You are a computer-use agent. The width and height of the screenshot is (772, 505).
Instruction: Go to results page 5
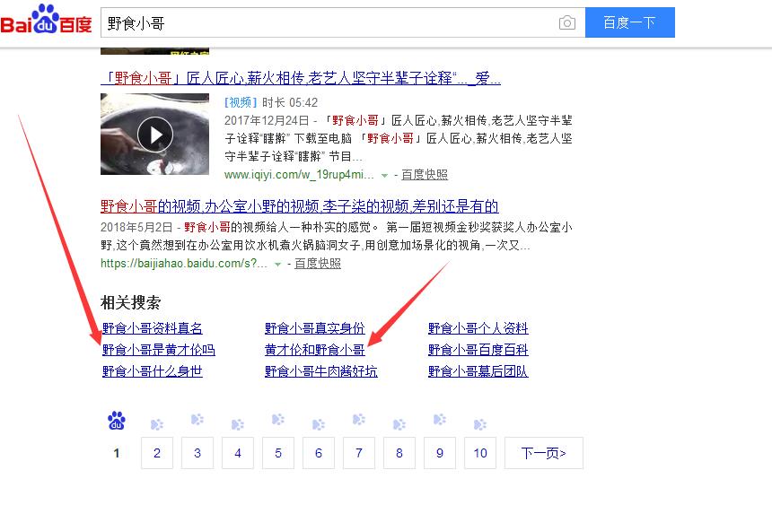click(278, 453)
